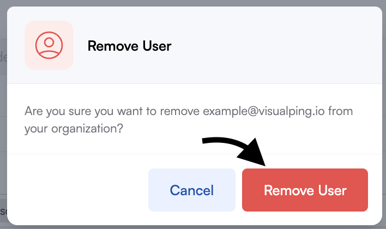Click the red user avatar icon
Screen dimensions: 386x229
tap(49, 45)
